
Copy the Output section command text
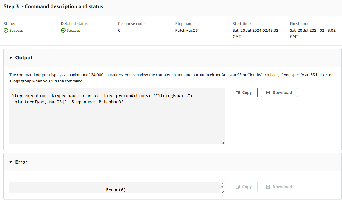click(244, 92)
